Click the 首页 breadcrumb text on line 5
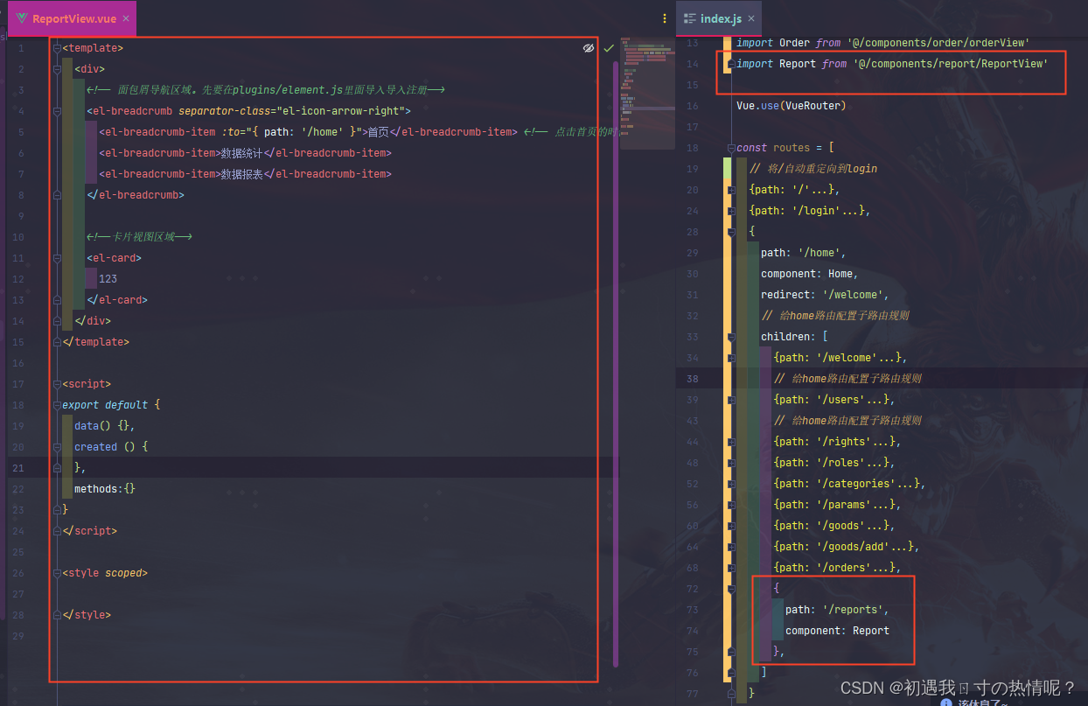Viewport: 1088px width, 706px height. tap(378, 132)
